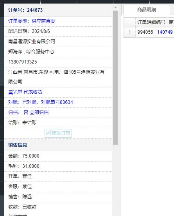Click the 订单号 244673 header

point(25,10)
